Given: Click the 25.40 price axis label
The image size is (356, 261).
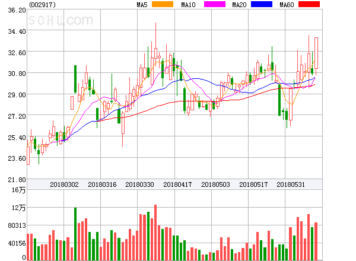Looking at the screenshot, I should 17,138.
